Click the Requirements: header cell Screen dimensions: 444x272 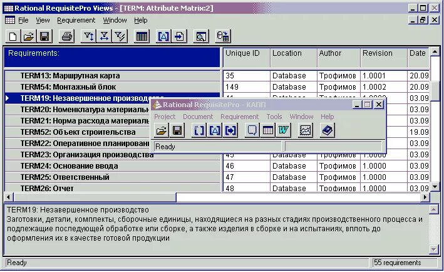click(x=112, y=58)
